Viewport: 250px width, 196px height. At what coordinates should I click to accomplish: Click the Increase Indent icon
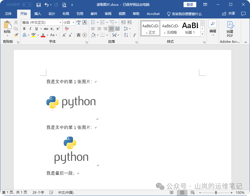click(x=130, y=22)
